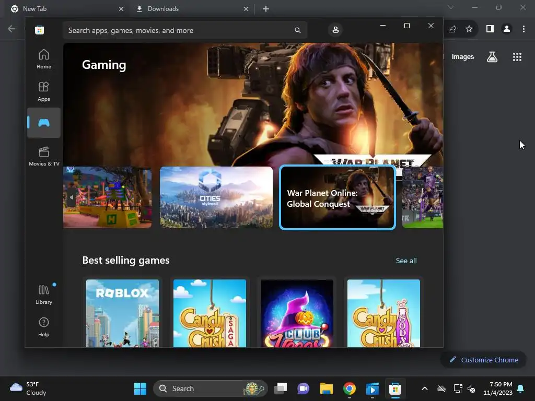Open the Chrome tab search dropdown chevron

pyautogui.click(x=451, y=7)
